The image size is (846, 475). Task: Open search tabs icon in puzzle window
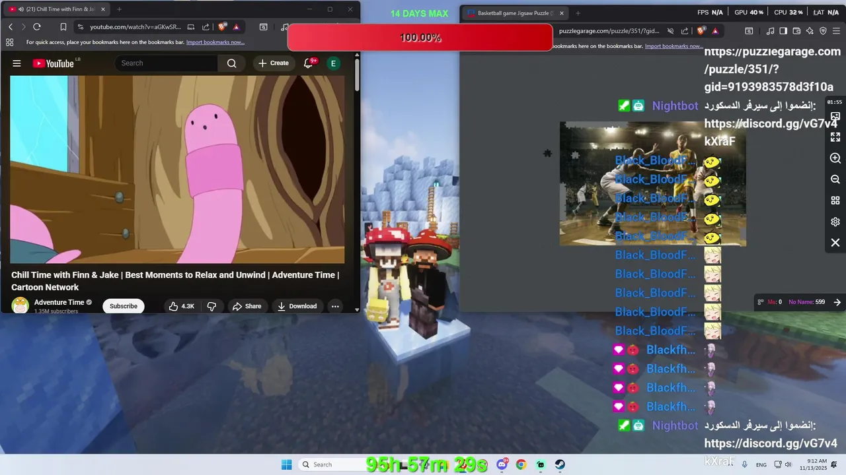tap(749, 31)
